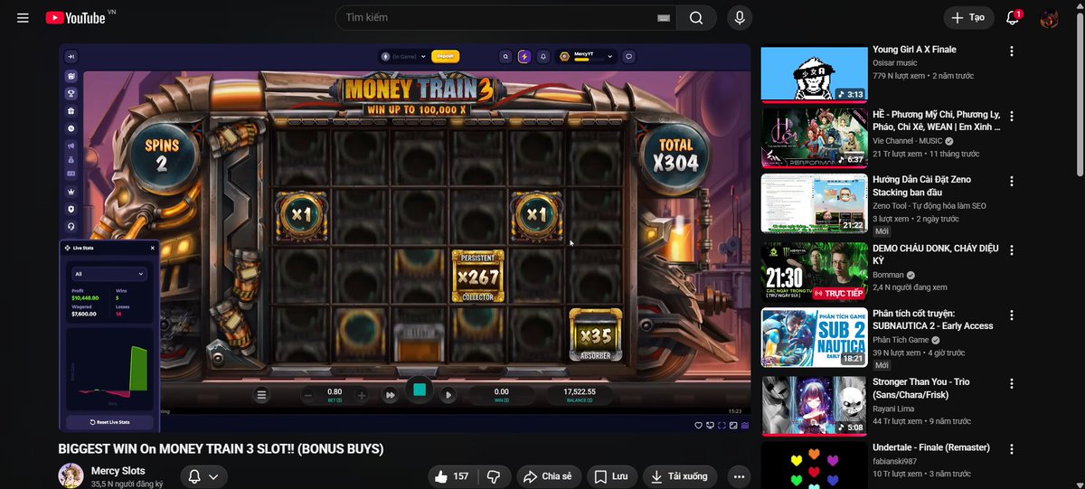Expand the 'All' dropdown in Live Stats
This screenshot has height=489, width=1085.
[x=109, y=274]
